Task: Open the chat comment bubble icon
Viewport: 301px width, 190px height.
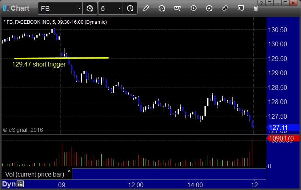Action: [x=241, y=8]
